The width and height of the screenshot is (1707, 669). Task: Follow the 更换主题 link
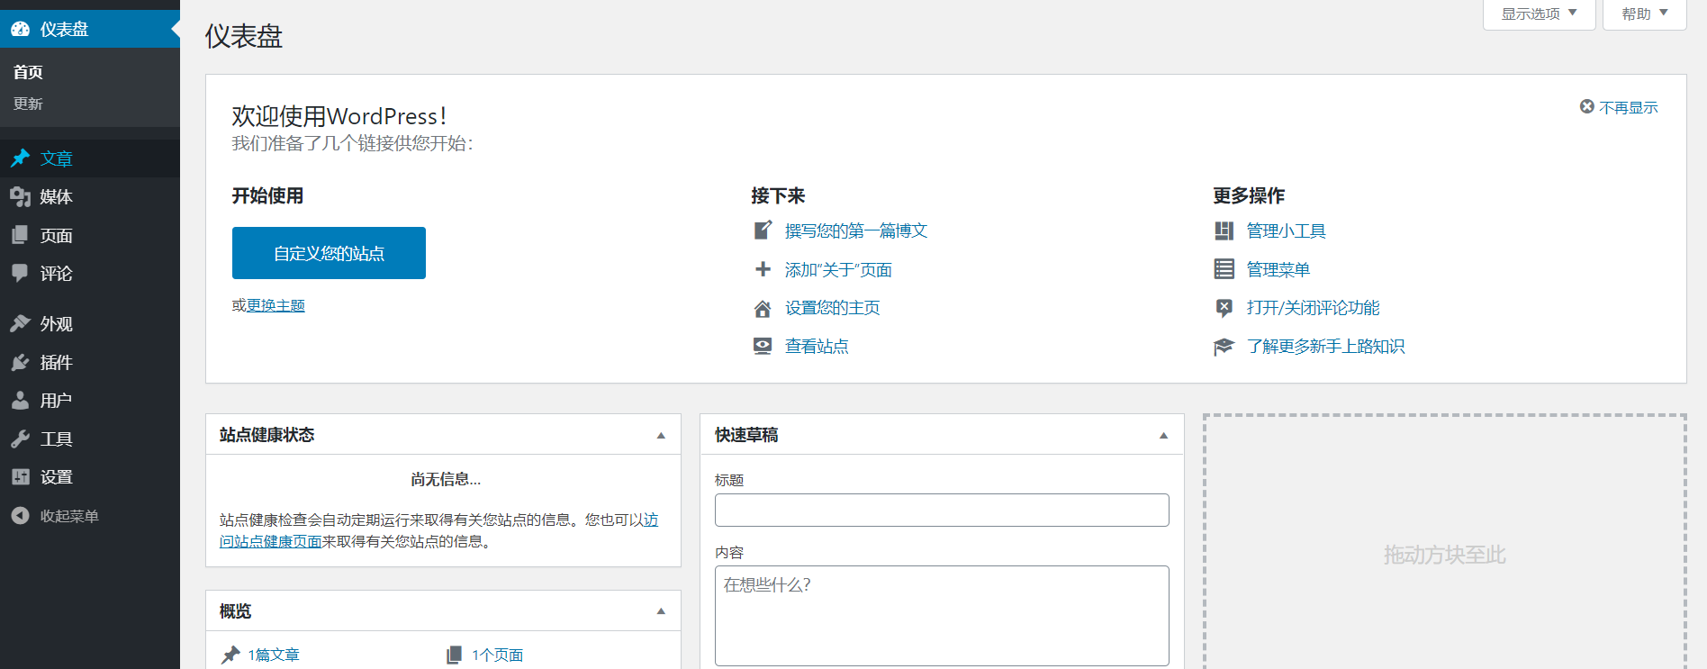(x=275, y=306)
